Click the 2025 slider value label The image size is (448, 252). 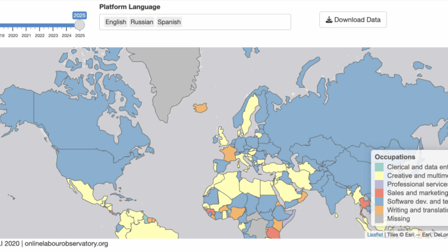point(79,15)
